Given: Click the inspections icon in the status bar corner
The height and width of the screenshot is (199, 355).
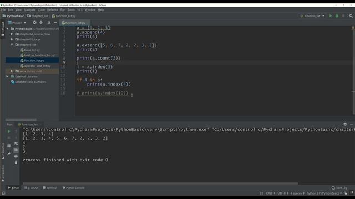Looking at the screenshot, I should [351, 193].
